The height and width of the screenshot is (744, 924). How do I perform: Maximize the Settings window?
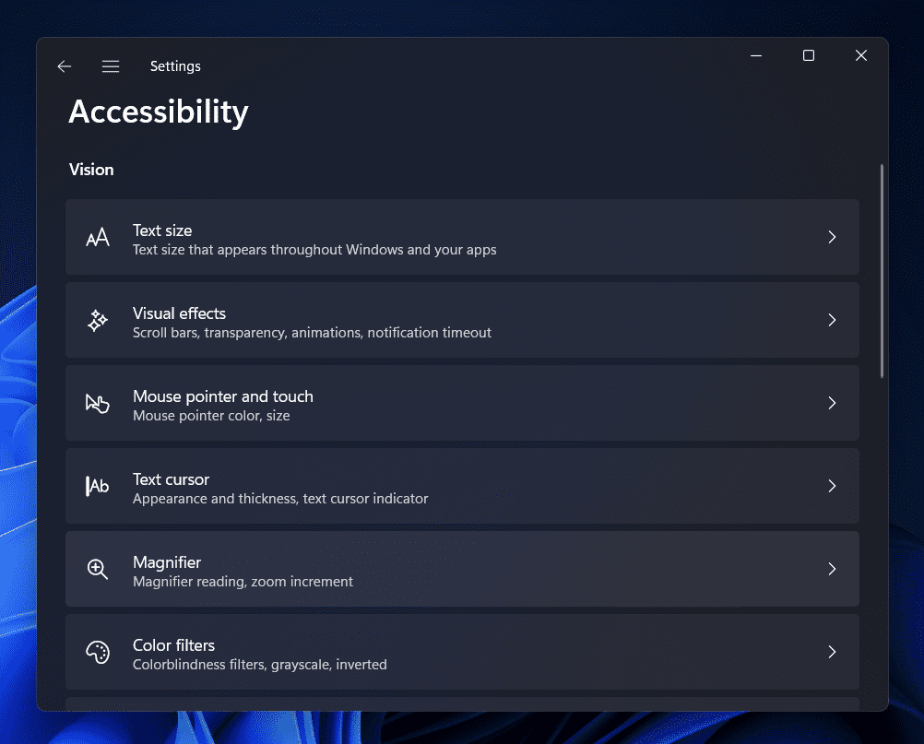pos(809,55)
